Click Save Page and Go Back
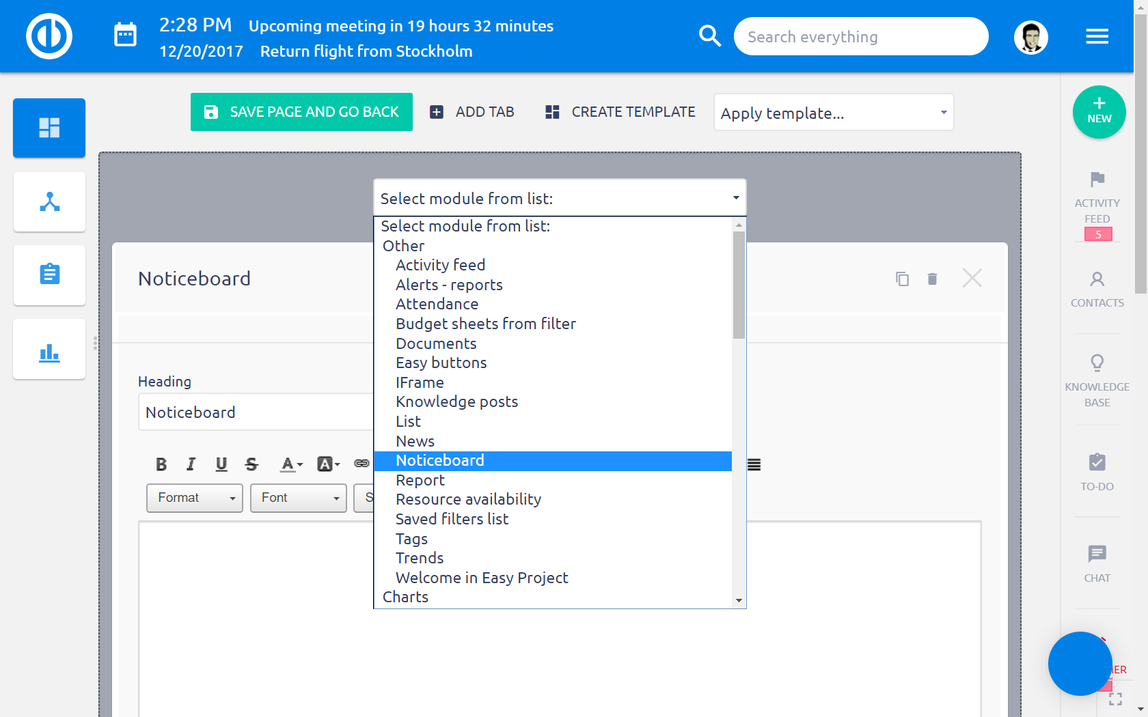1148x717 pixels. click(301, 112)
